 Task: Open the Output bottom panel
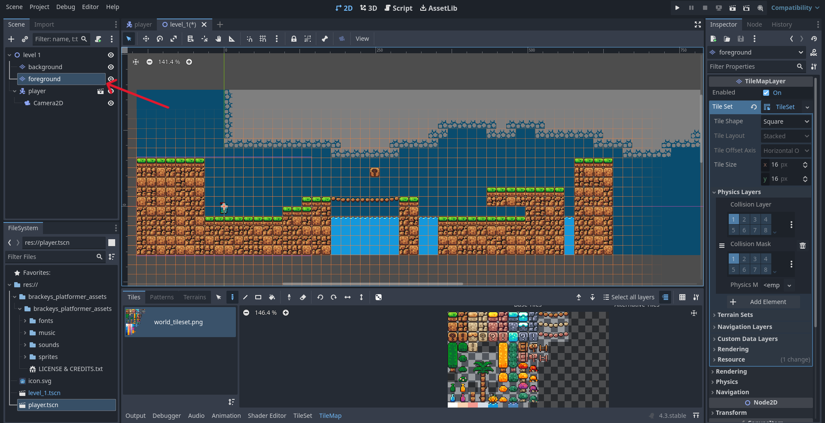(x=135, y=416)
